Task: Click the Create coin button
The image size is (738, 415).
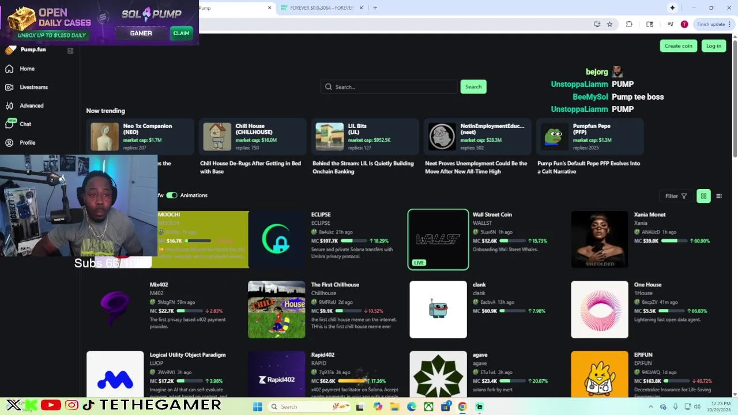Action: pos(679,46)
